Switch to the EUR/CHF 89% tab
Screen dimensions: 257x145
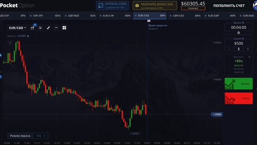click(x=115, y=16)
